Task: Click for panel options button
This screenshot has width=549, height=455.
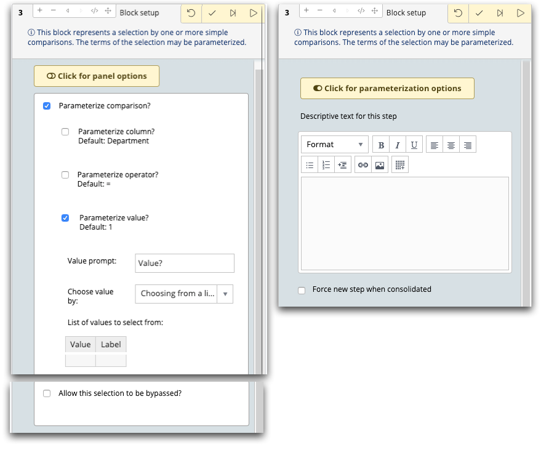Action: coord(97,76)
